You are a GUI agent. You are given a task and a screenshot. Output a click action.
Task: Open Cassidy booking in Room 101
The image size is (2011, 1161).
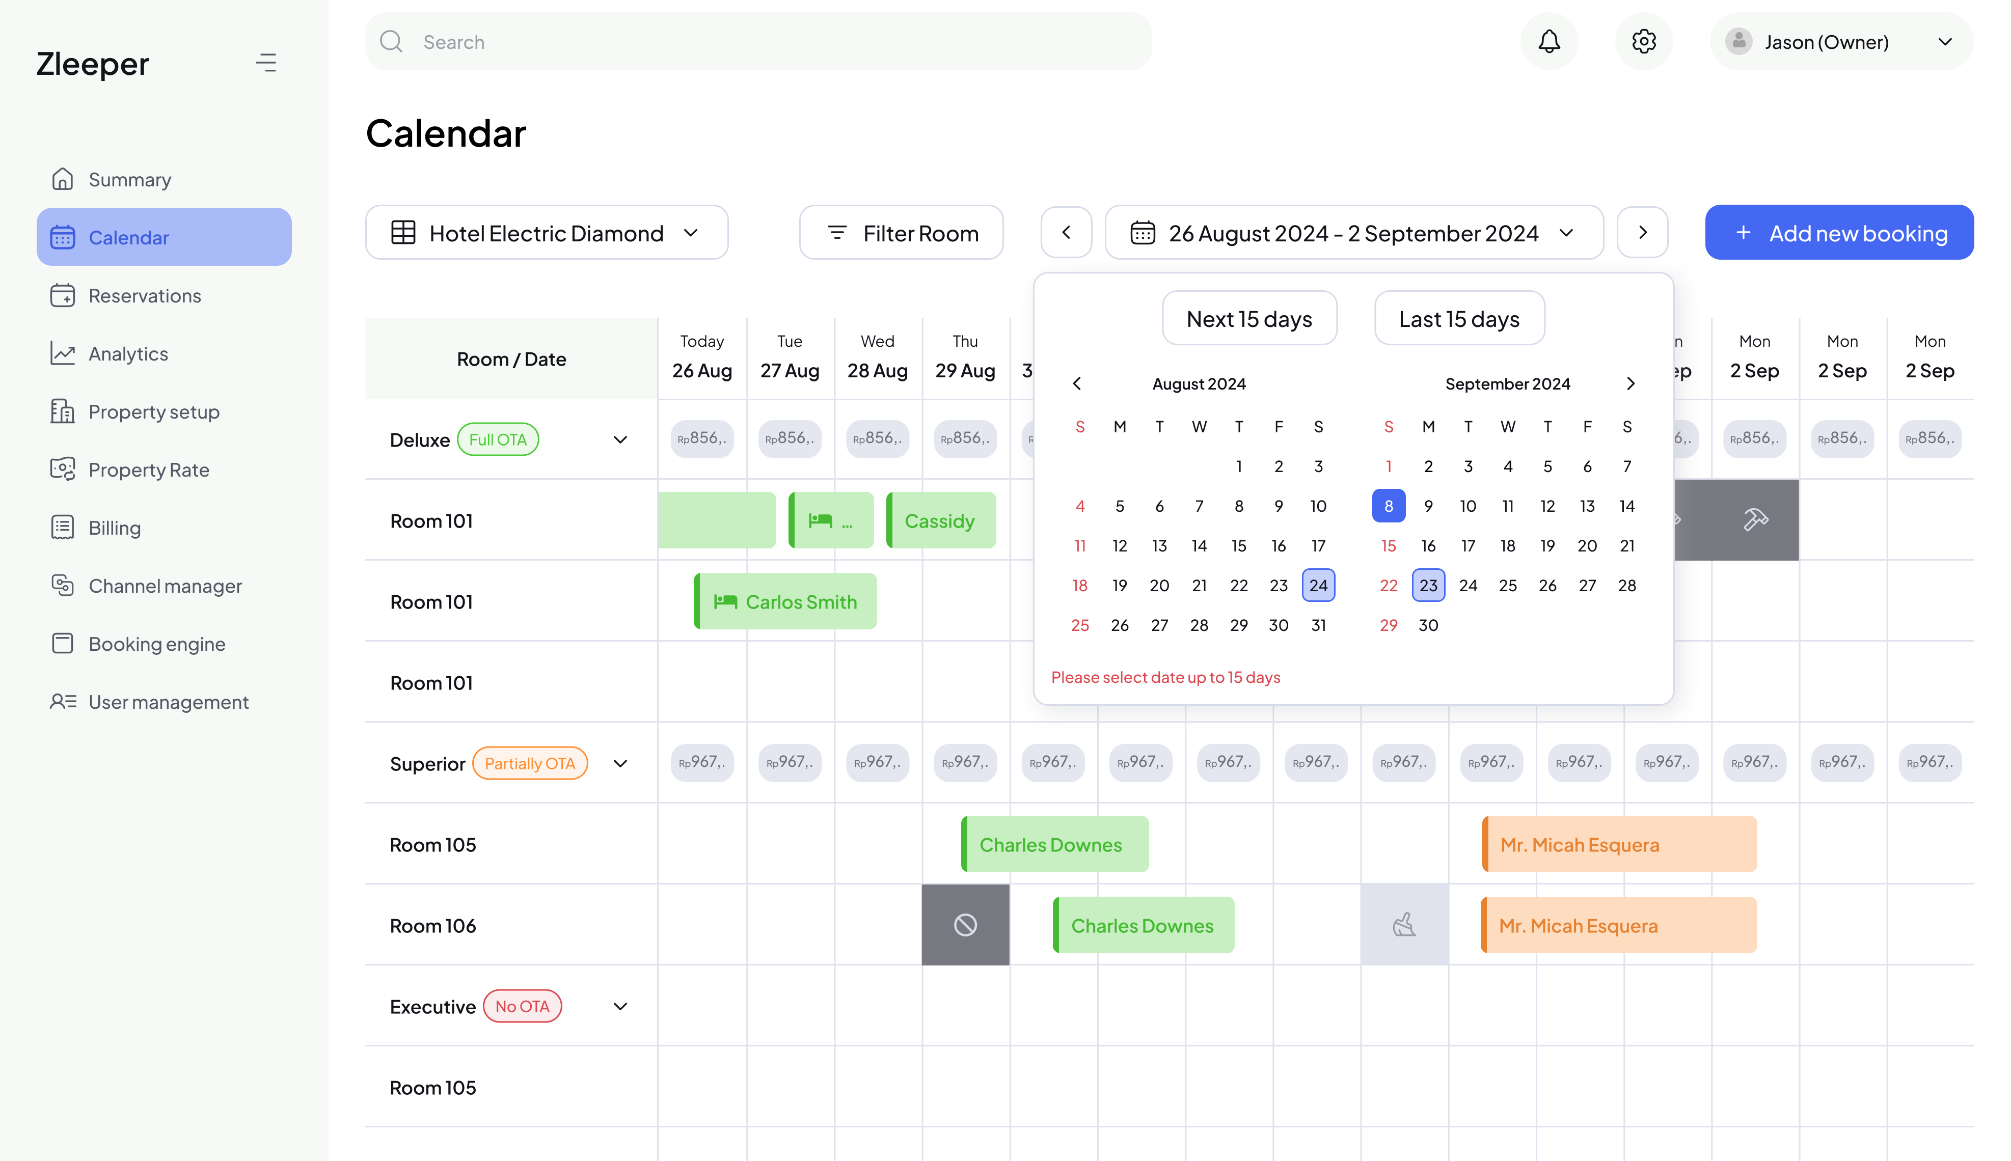click(941, 521)
